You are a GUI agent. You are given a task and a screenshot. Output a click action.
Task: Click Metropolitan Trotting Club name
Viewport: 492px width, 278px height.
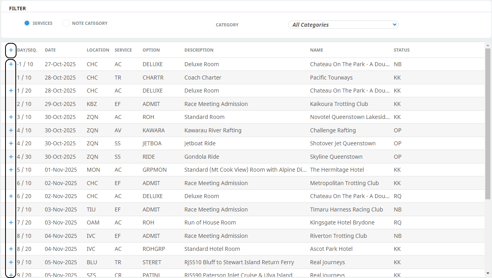click(x=345, y=183)
